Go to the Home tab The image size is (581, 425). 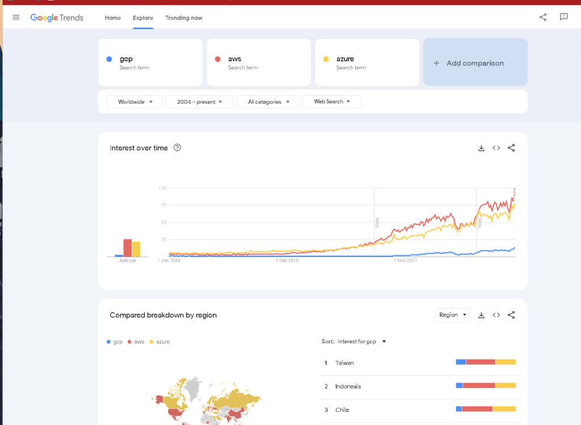(113, 18)
